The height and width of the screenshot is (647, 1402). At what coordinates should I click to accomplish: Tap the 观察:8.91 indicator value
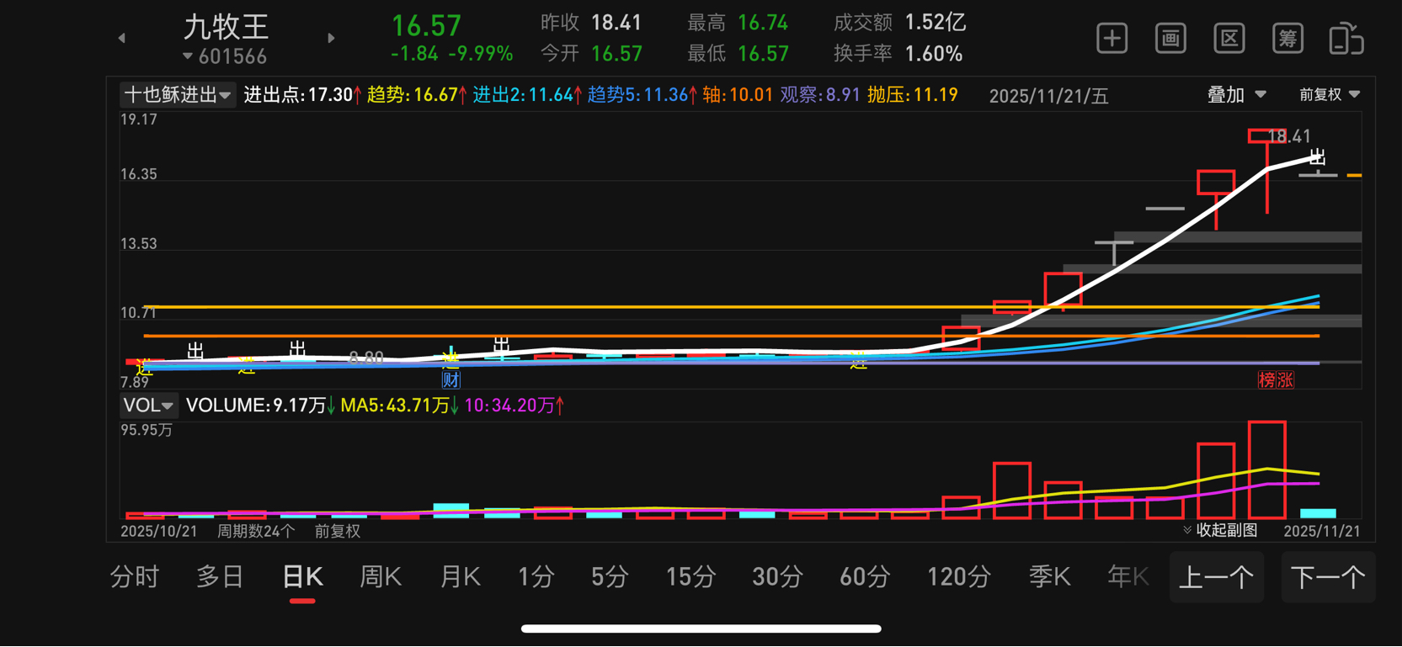coord(820,95)
